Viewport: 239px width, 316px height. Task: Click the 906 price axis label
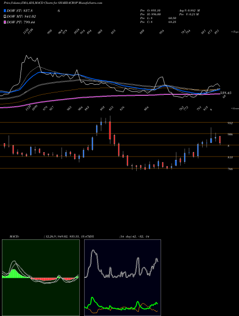230,135
